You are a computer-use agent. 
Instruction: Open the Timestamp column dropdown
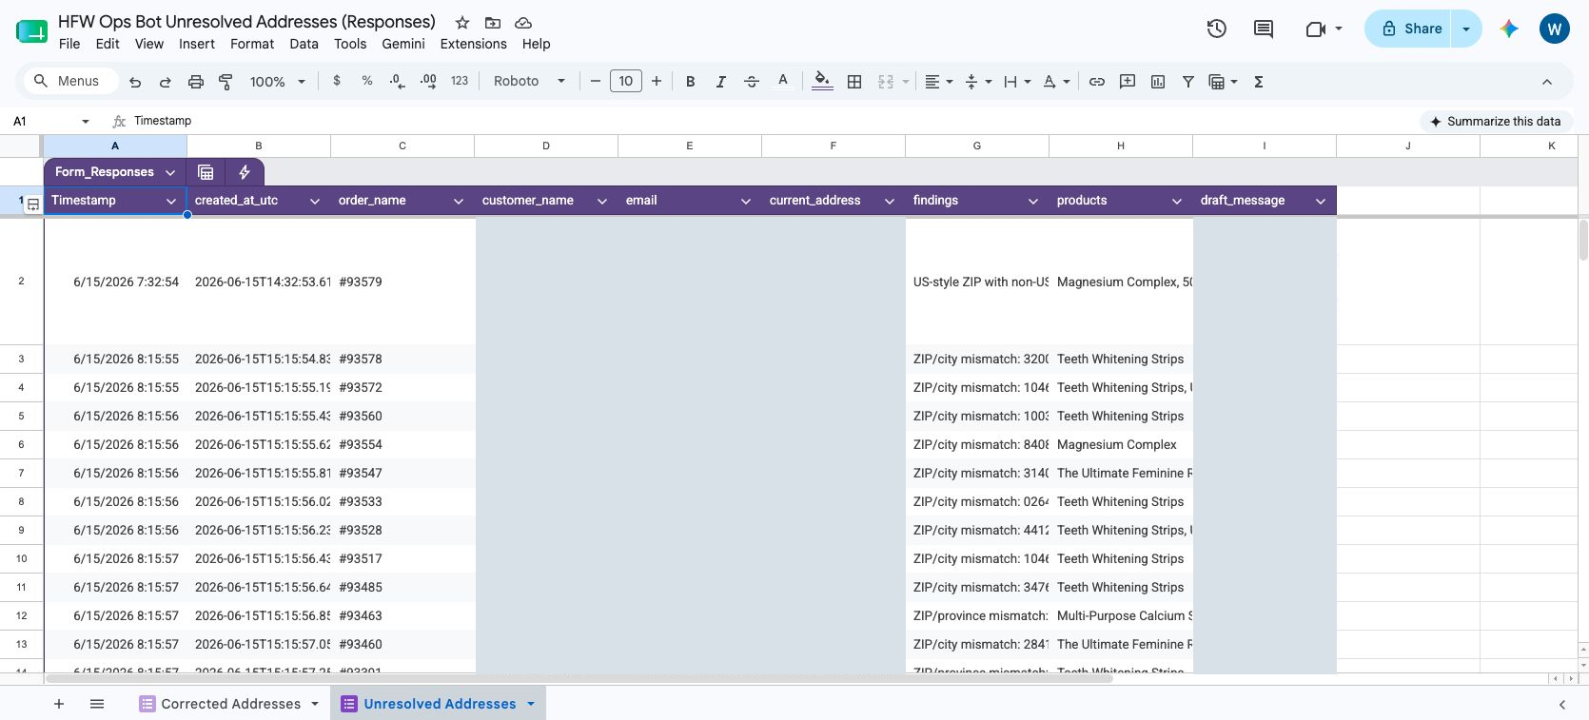tap(171, 201)
